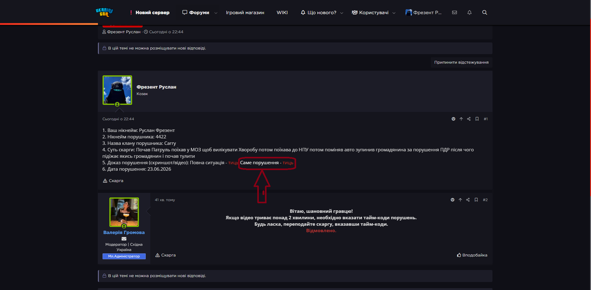Viewport: 591px width, 290px height.
Task: Click the up-arrow icon on post #1
Action: click(461, 119)
